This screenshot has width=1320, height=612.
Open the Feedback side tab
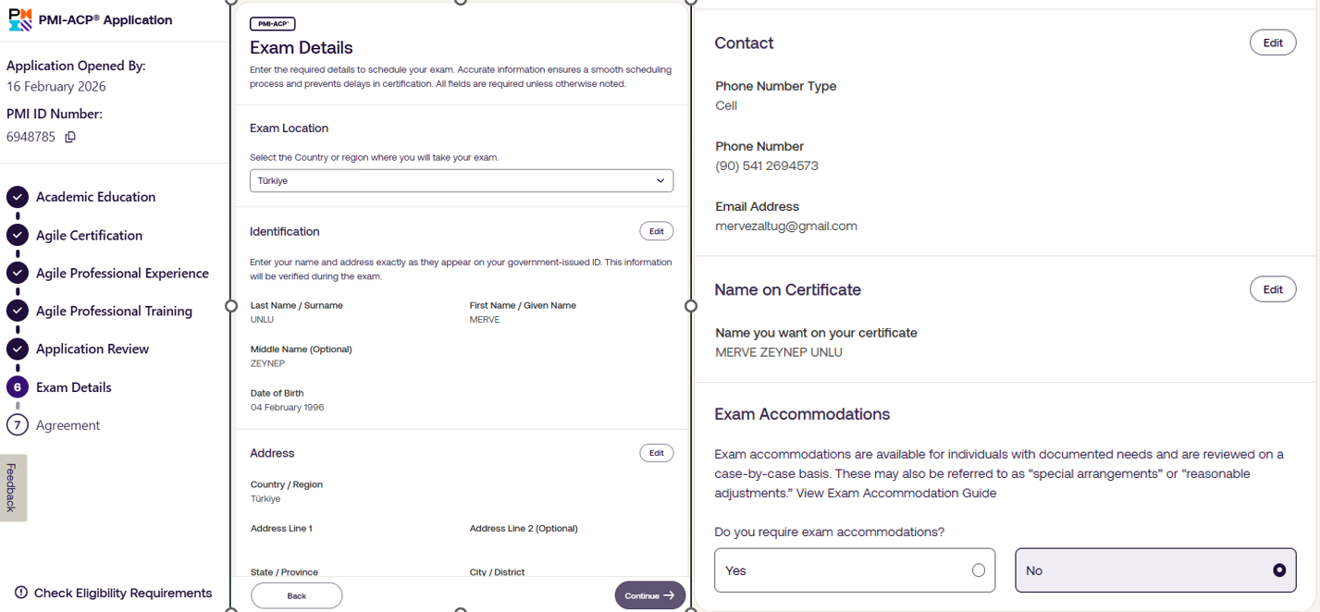pyautogui.click(x=12, y=487)
